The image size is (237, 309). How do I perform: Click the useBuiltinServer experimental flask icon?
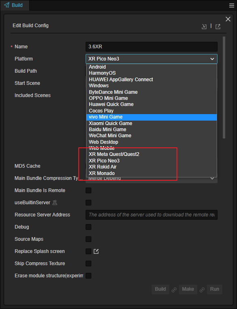point(55,202)
